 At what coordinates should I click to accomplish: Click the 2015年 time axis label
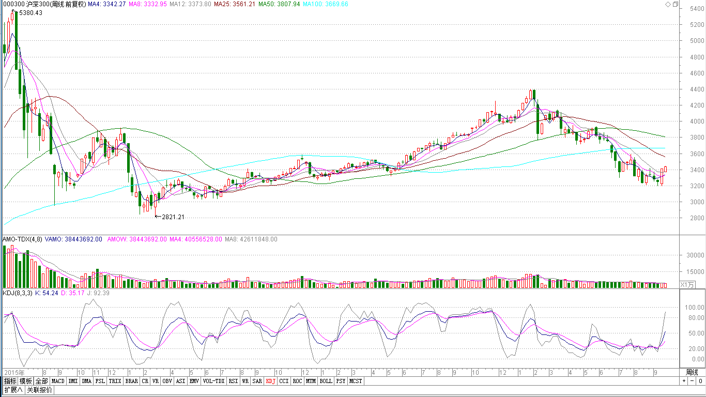[x=13, y=372]
